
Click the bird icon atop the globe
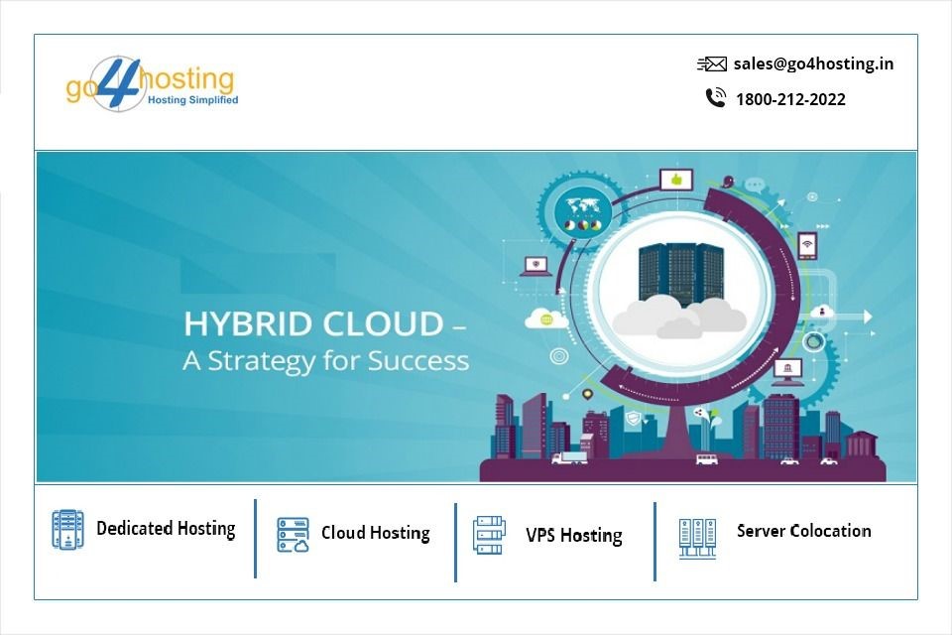click(x=727, y=182)
